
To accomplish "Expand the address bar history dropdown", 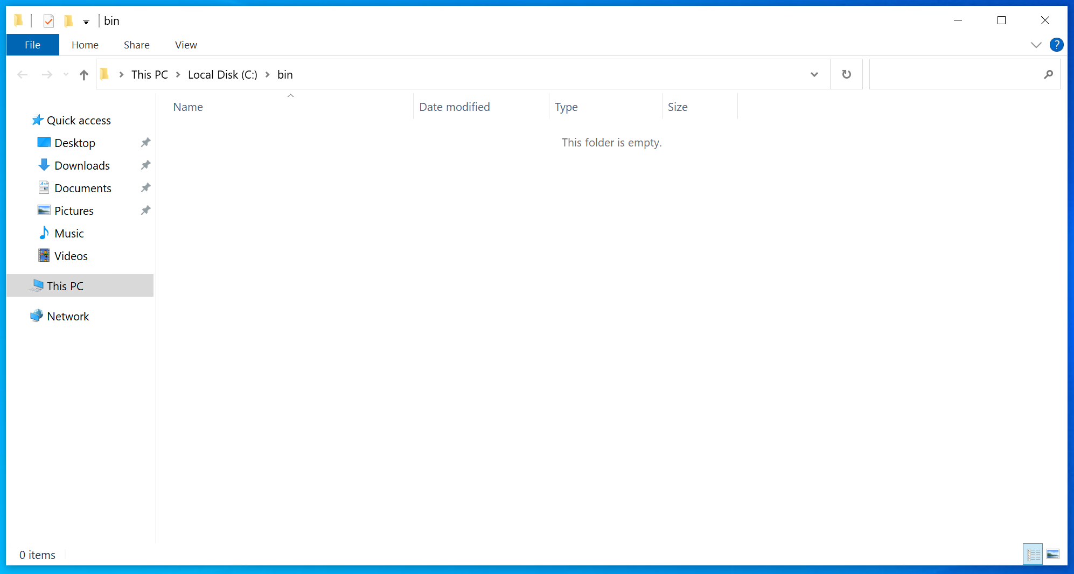I will (814, 74).
